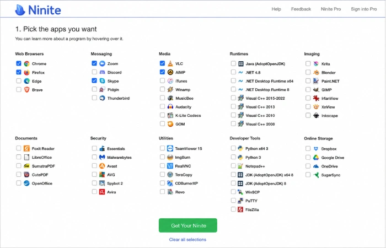
Task: Check the Edge checkbox
Action: tap(19, 80)
